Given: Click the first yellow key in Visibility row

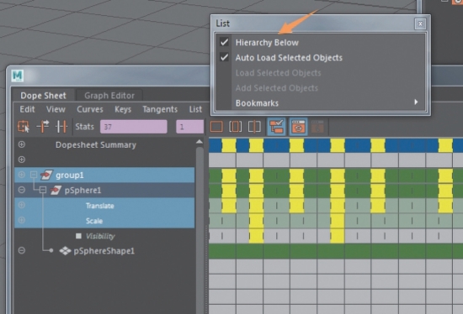Looking at the screenshot, I should 256,236.
